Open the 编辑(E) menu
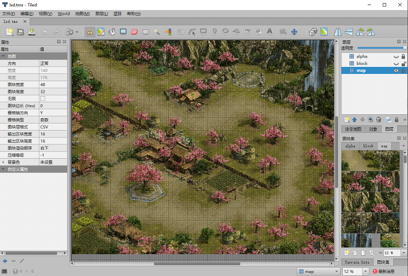 [27, 14]
